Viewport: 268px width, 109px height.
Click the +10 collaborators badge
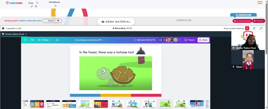click(160, 40)
